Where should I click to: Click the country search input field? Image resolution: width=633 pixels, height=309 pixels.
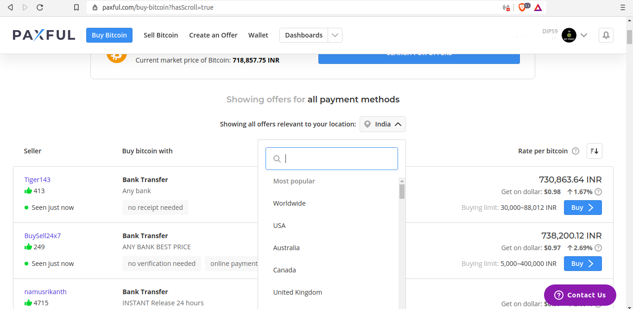[x=332, y=159]
